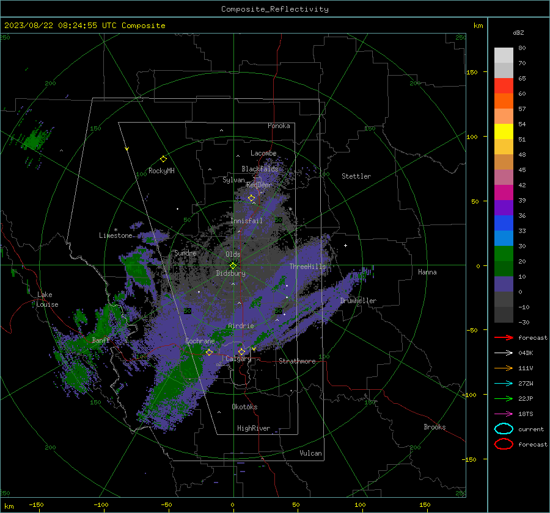Click the ThreeHills label

tap(307, 267)
